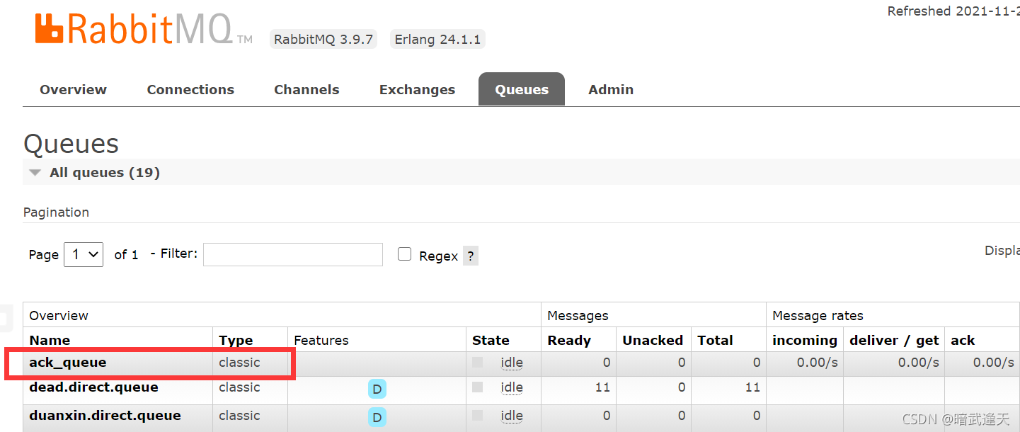Click the Erlang 24.1.1 version badge
The height and width of the screenshot is (432, 1020).
[437, 40]
